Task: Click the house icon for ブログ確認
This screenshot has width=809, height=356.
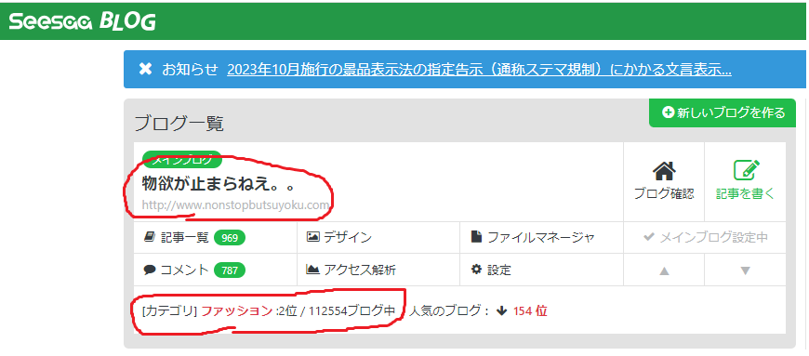Action: [664, 172]
